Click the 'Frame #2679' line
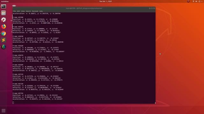Image resolution: width=204 pixels, height=114 pixels. click(18, 55)
